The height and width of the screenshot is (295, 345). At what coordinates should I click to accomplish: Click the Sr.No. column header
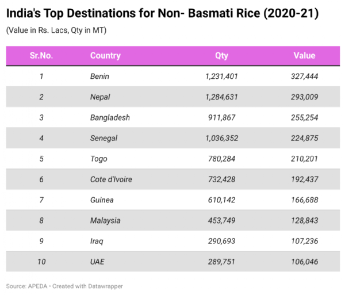pos(41,56)
